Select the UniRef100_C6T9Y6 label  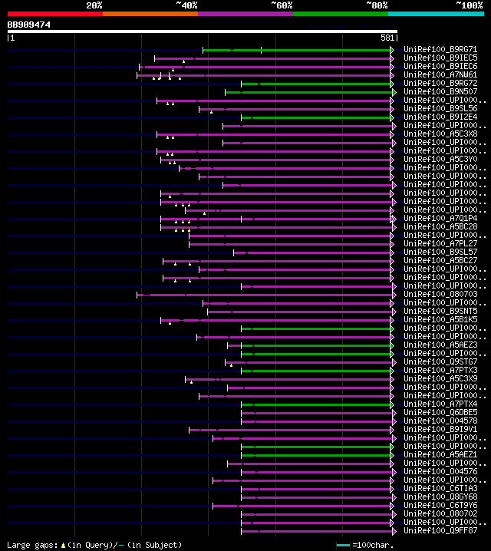tap(440, 505)
